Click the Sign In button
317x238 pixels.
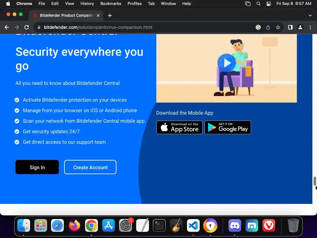(x=37, y=167)
